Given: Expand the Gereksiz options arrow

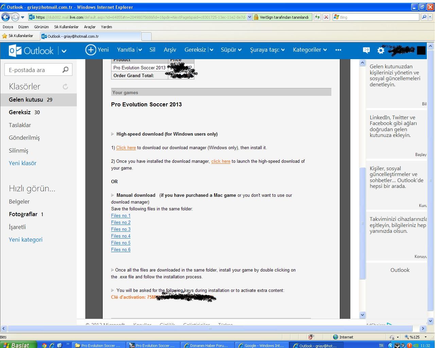Looking at the screenshot, I should pyautogui.click(x=211, y=50).
